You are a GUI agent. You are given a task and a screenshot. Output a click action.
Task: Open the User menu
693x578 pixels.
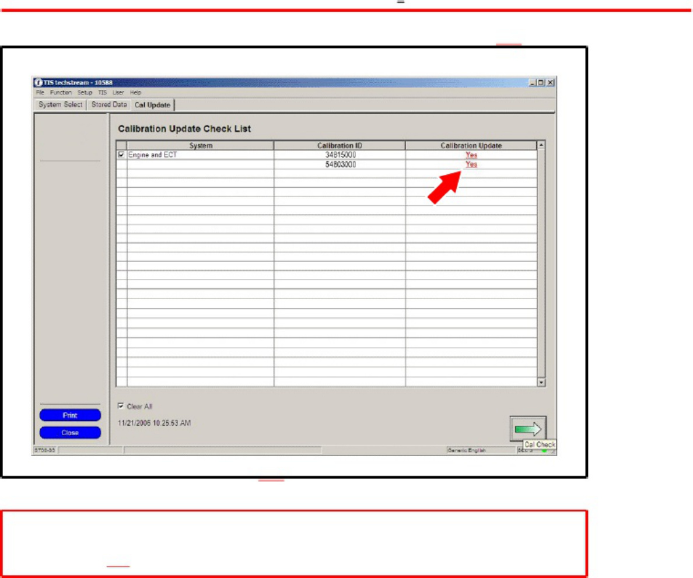coord(118,92)
